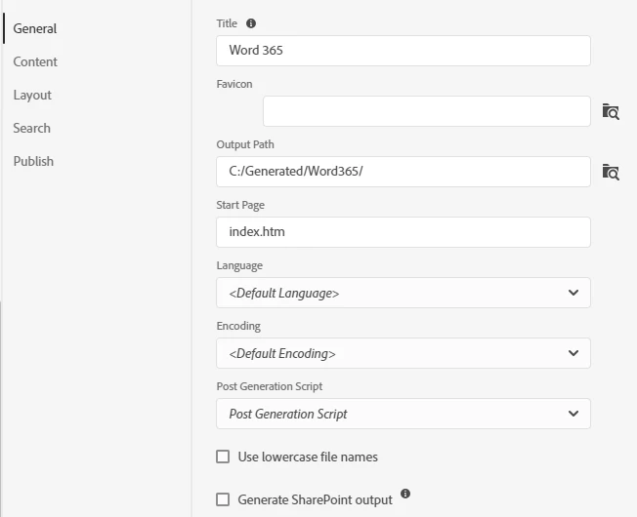637x517 pixels.
Task: Click the Generate SharePoint output label
Action: [x=315, y=499]
